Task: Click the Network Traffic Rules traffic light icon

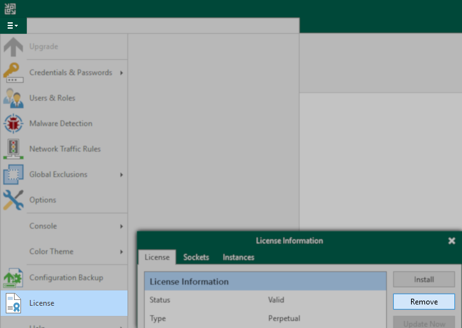Action: point(13,149)
